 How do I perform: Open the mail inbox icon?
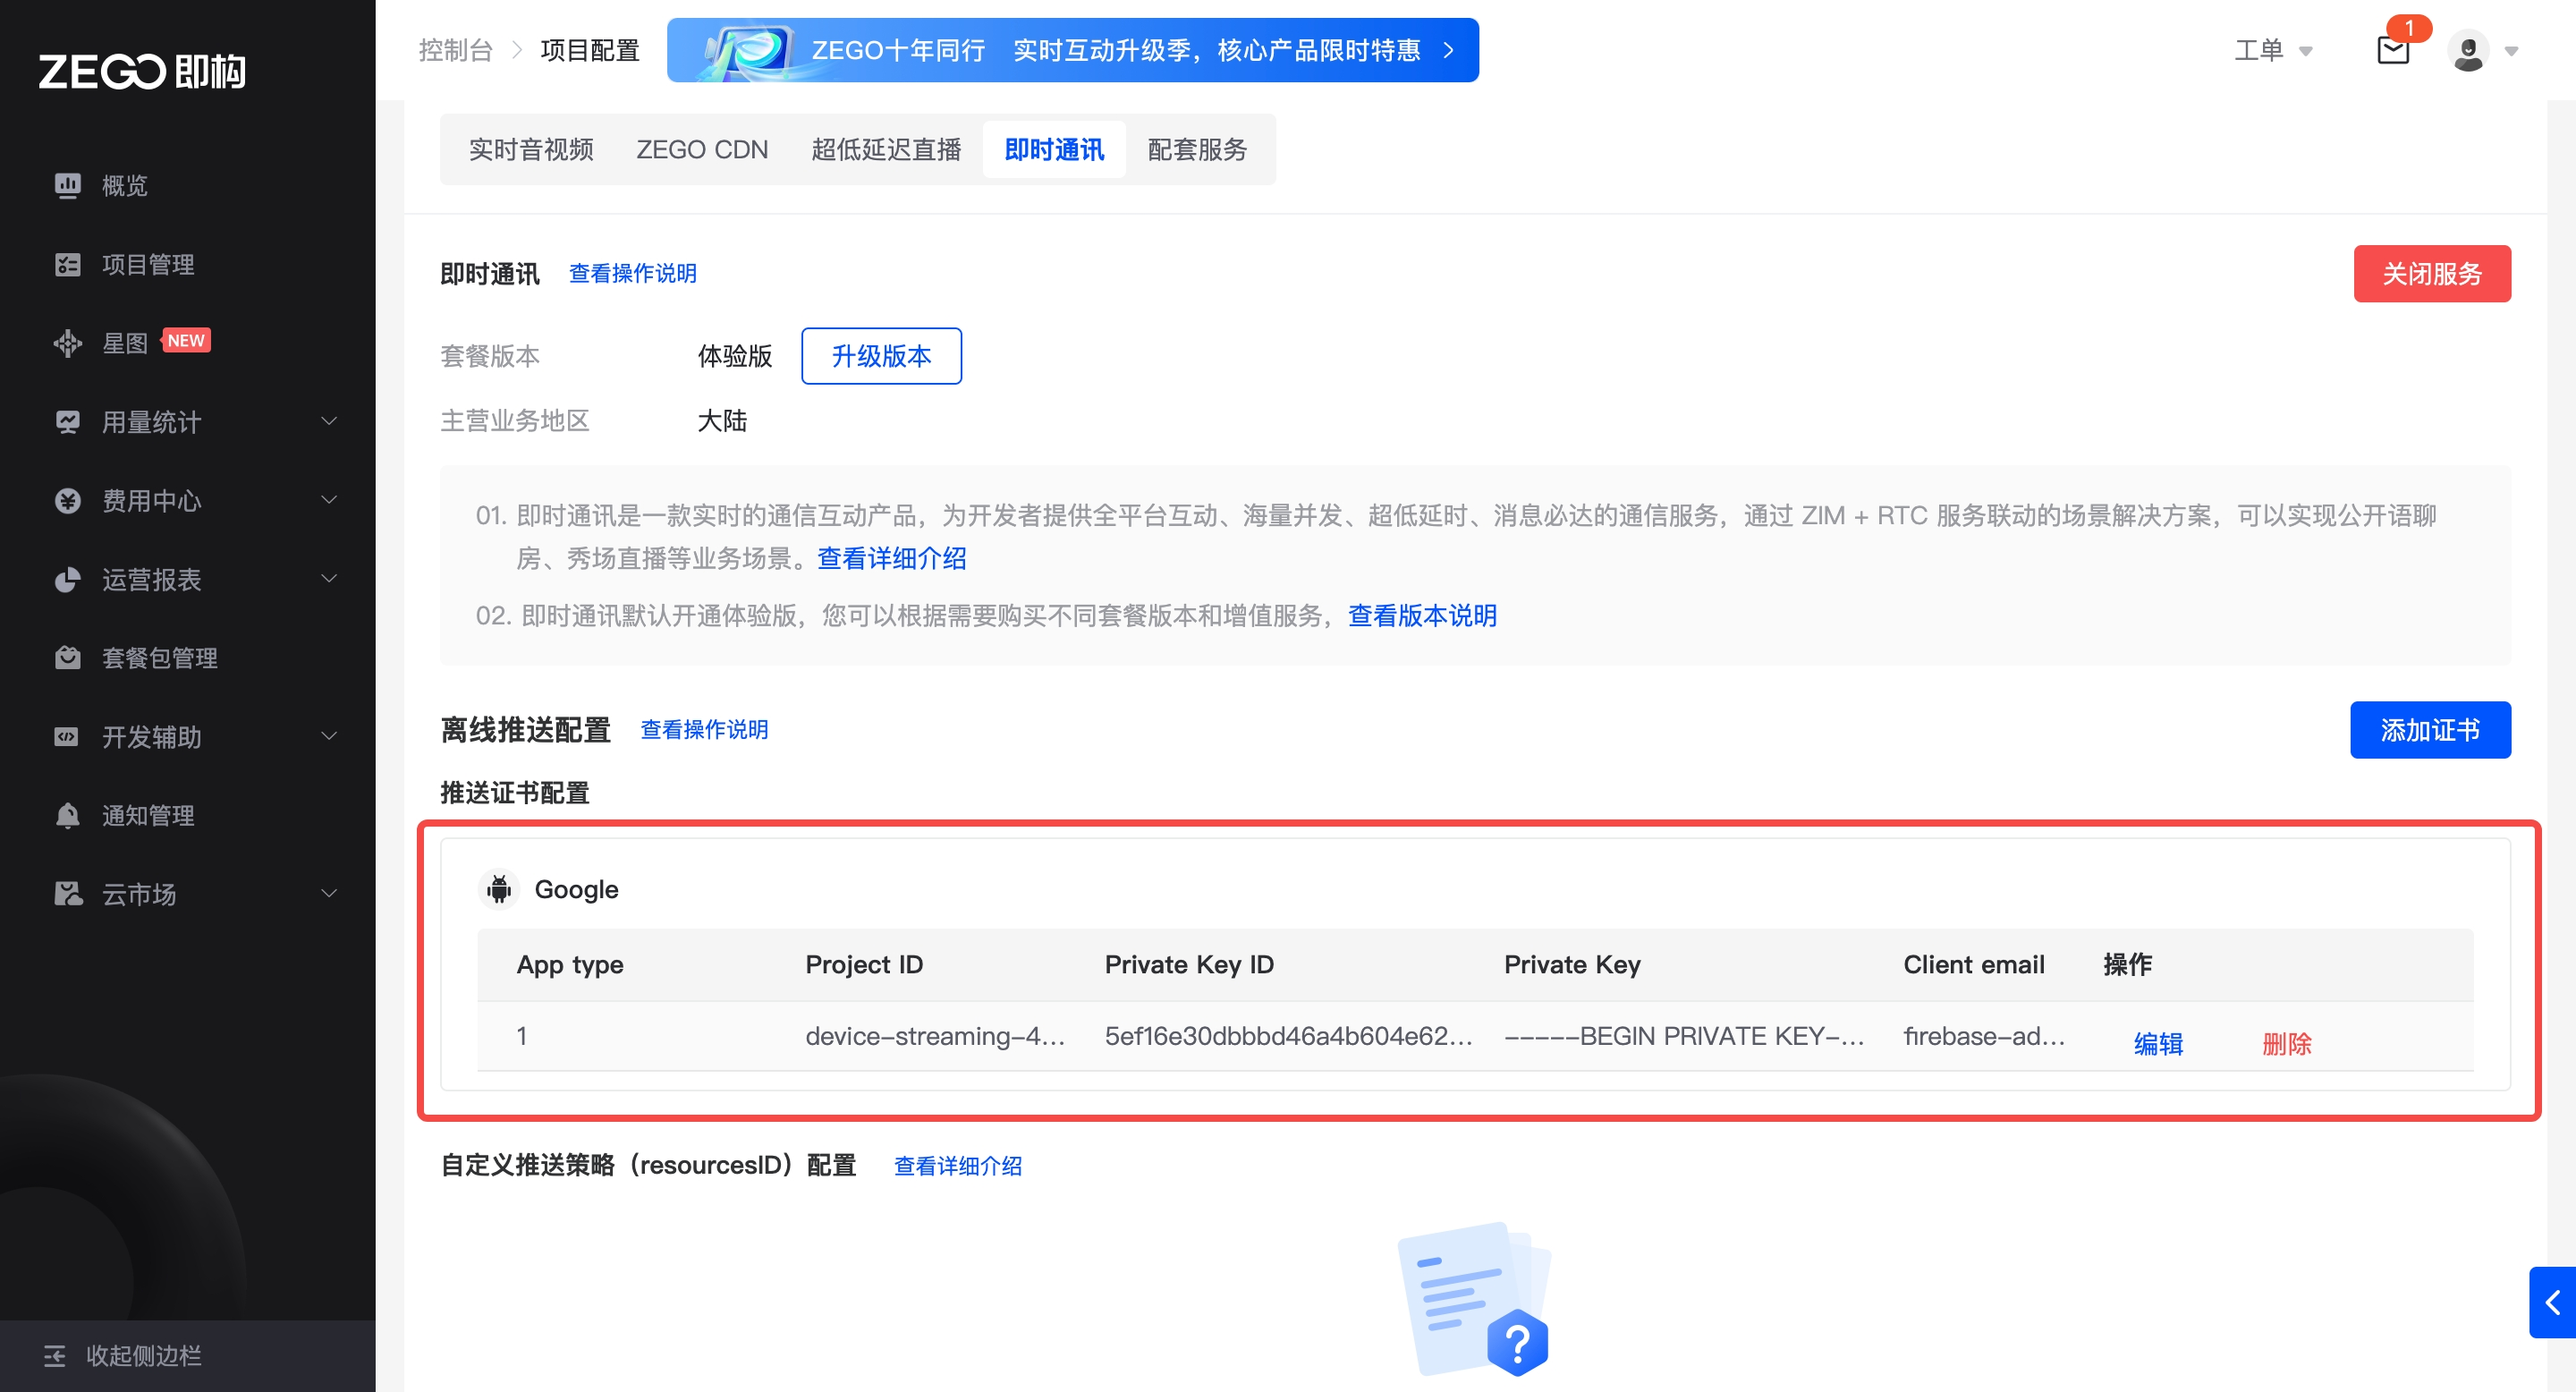pyautogui.click(x=2393, y=50)
